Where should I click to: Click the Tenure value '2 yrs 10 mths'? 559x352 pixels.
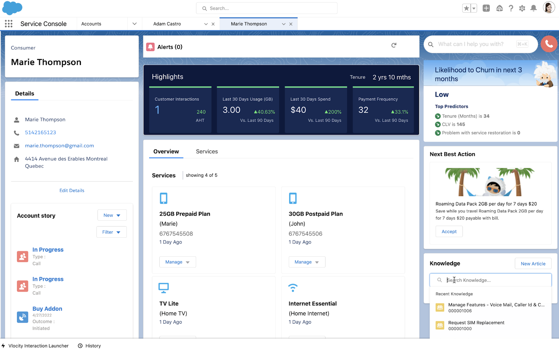pos(392,77)
